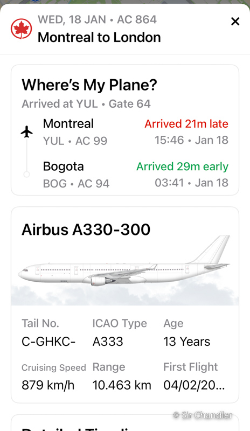The image size is (250, 431).
Task: Tap the WED, 18 JAN AC 864 header
Action: click(98, 19)
